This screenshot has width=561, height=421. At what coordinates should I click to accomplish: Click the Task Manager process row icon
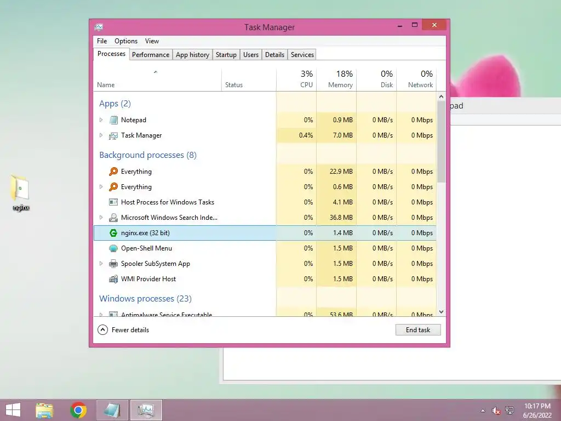pos(113,135)
